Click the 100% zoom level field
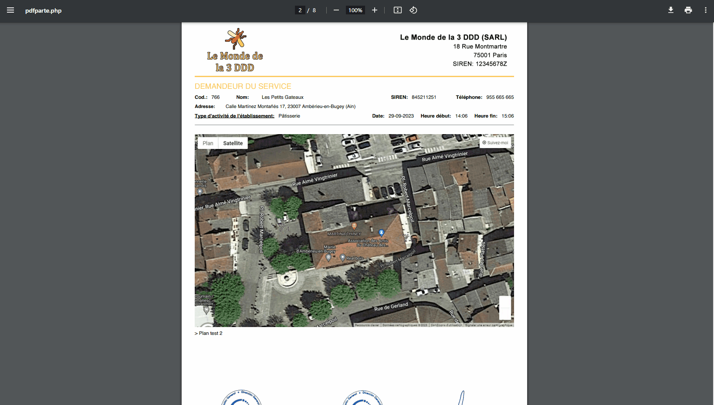This screenshot has height=405, width=714. coord(355,10)
